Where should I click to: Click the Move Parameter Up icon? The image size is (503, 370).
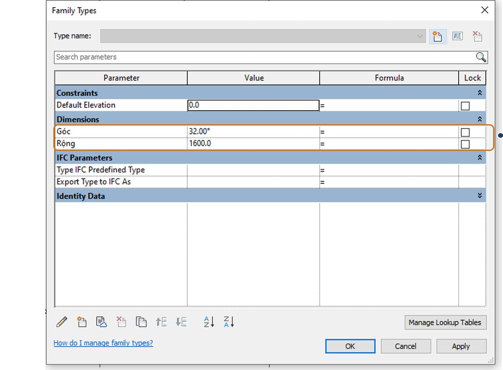161,321
